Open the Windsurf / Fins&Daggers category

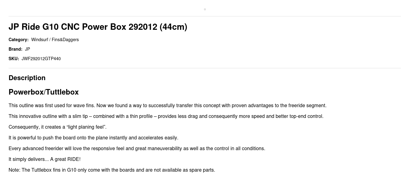pos(55,40)
